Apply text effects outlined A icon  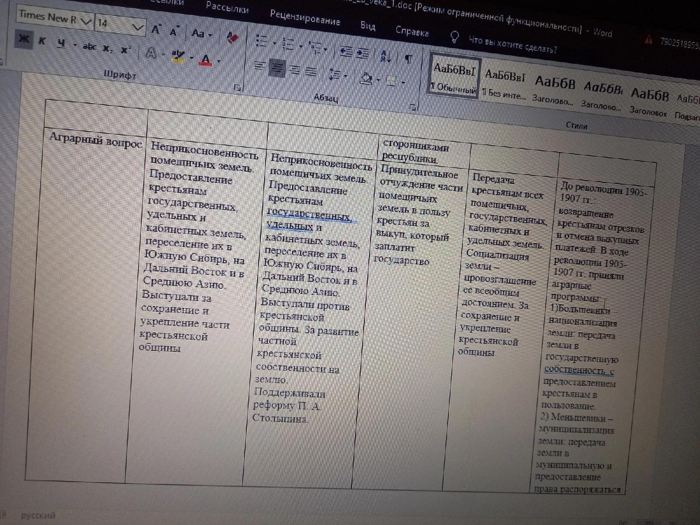[x=152, y=53]
